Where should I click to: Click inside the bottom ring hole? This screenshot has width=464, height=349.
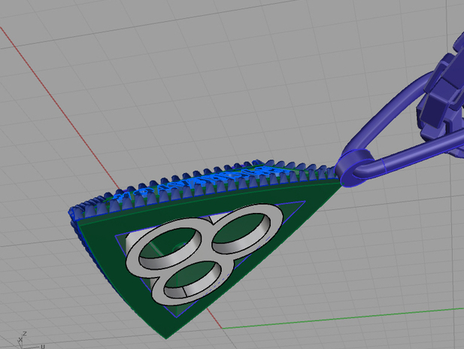click(x=192, y=277)
